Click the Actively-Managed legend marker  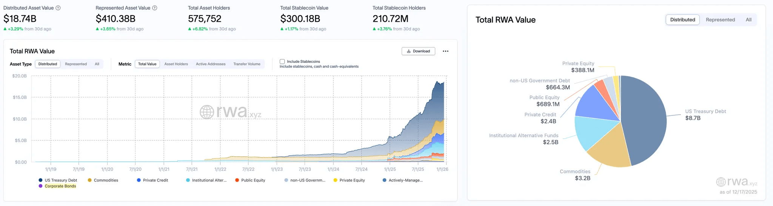[385, 180]
